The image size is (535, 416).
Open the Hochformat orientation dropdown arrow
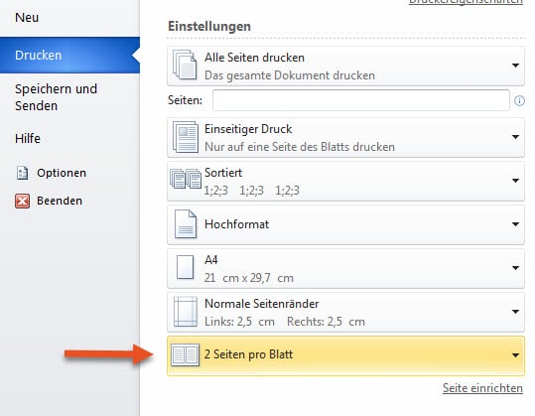[x=515, y=224]
